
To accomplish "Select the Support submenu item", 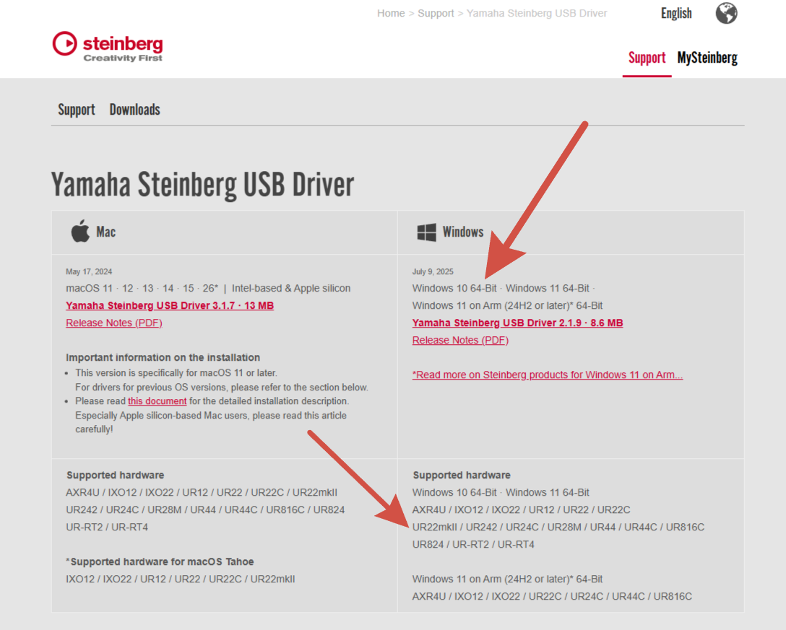I will coord(76,110).
